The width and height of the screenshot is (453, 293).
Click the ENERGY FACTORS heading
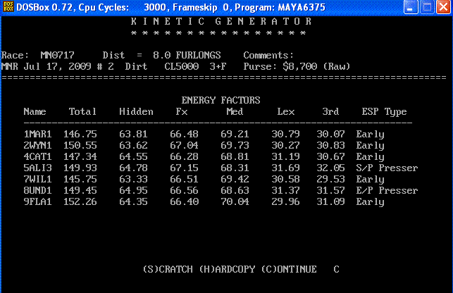click(221, 100)
